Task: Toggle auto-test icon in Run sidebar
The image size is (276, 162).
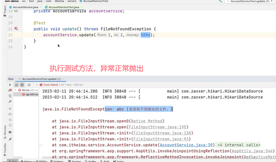Action: tap(10, 96)
